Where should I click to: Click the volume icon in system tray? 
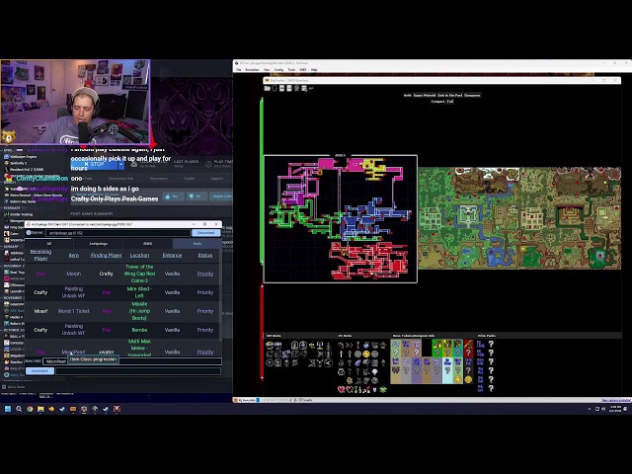603,409
